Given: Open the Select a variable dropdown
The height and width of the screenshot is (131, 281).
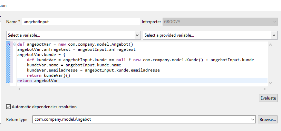Looking at the screenshot, I should pyautogui.click(x=73, y=35).
